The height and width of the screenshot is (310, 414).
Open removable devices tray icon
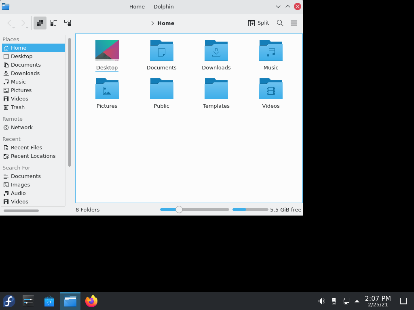(x=334, y=301)
